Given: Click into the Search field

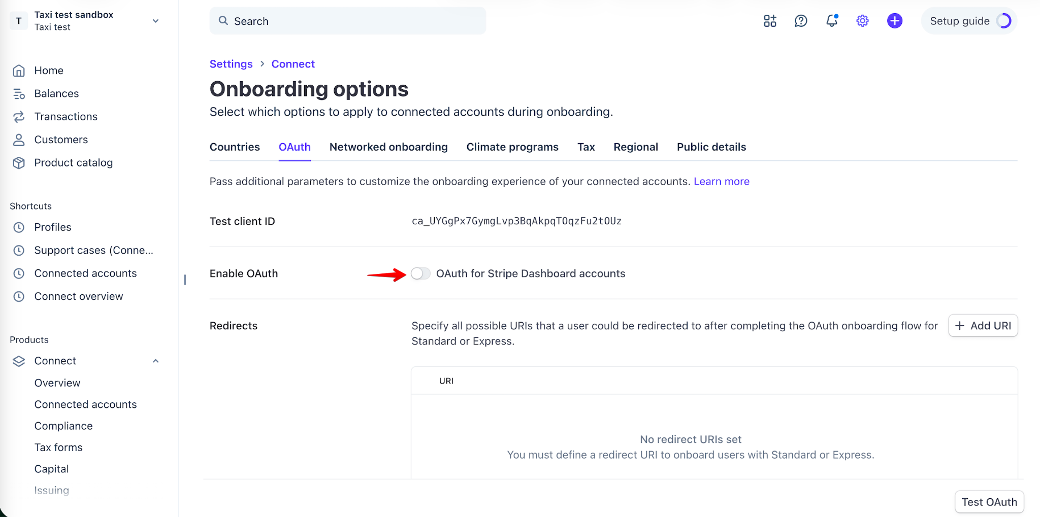Looking at the screenshot, I should tap(348, 21).
